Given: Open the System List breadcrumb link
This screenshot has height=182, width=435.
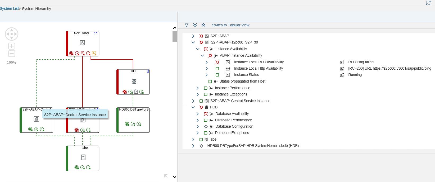Looking at the screenshot, I should (9, 8).
